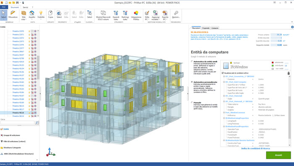This screenshot has width=294, height=166.
Task: Toggle lightbulb visibility for Finestra 48218
Action: [29, 113]
